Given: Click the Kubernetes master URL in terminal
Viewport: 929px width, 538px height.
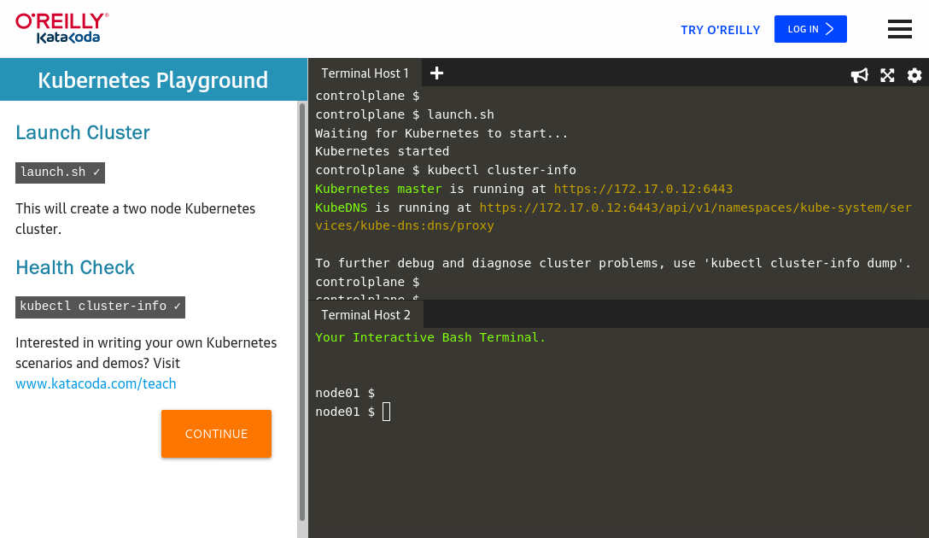Looking at the screenshot, I should [x=643, y=189].
